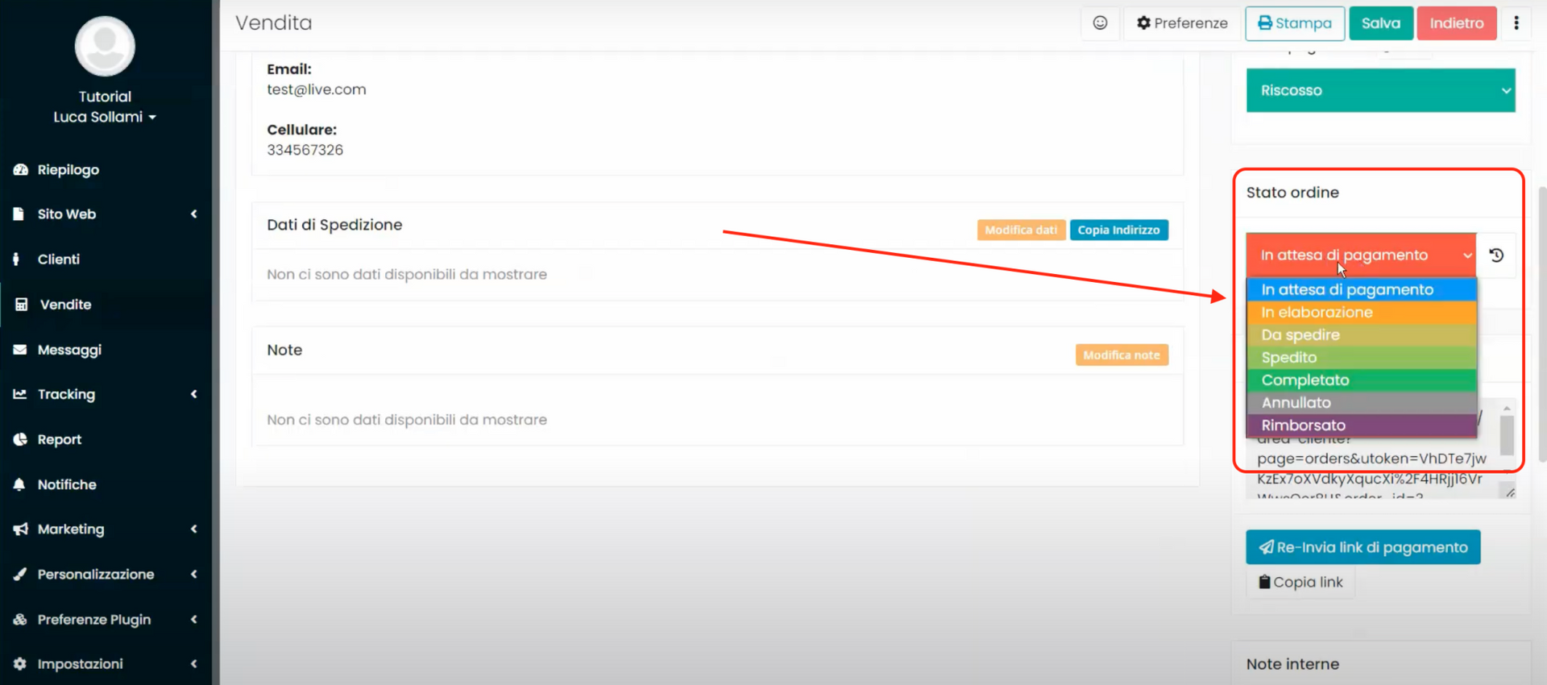This screenshot has height=685, width=1547.
Task: Click the Riepilogo dashboard icon
Action: coord(20,169)
